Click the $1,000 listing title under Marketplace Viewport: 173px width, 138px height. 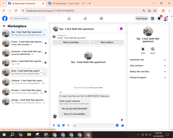[x=72, y=38]
